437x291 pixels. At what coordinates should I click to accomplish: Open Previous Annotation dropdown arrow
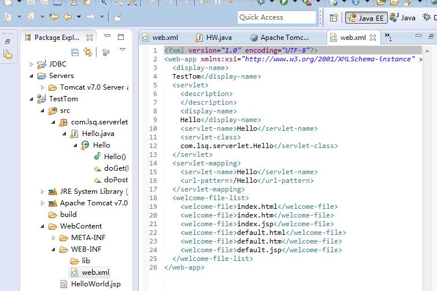pos(42,17)
